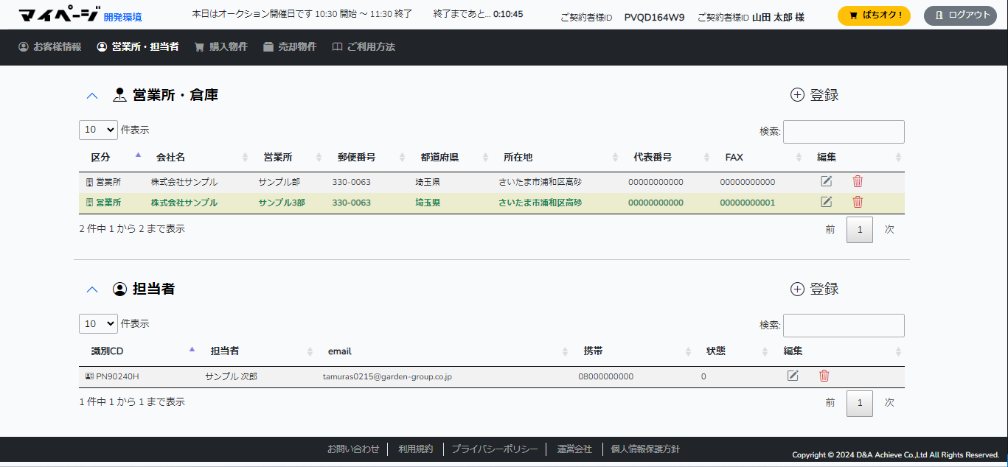Viewport: 1008px width, 467px height.
Task: Register a new 営業所・倉庫 entry
Action: (815, 95)
